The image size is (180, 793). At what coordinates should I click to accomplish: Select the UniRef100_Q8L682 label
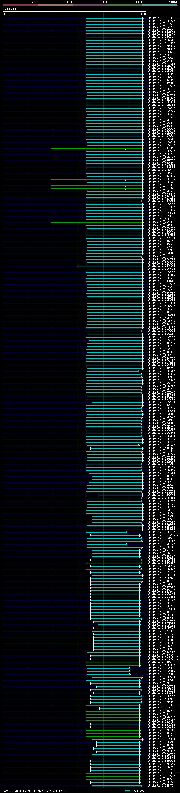161,519
